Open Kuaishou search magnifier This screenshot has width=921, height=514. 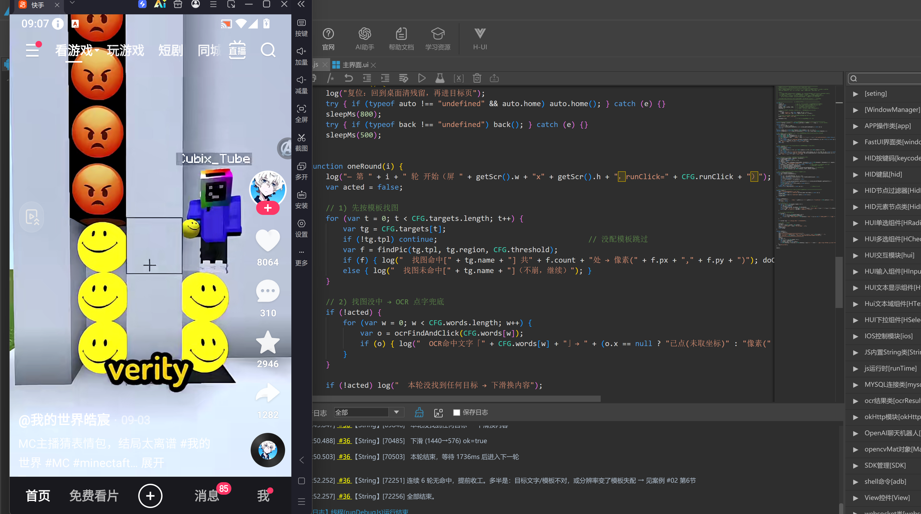pyautogui.click(x=268, y=50)
